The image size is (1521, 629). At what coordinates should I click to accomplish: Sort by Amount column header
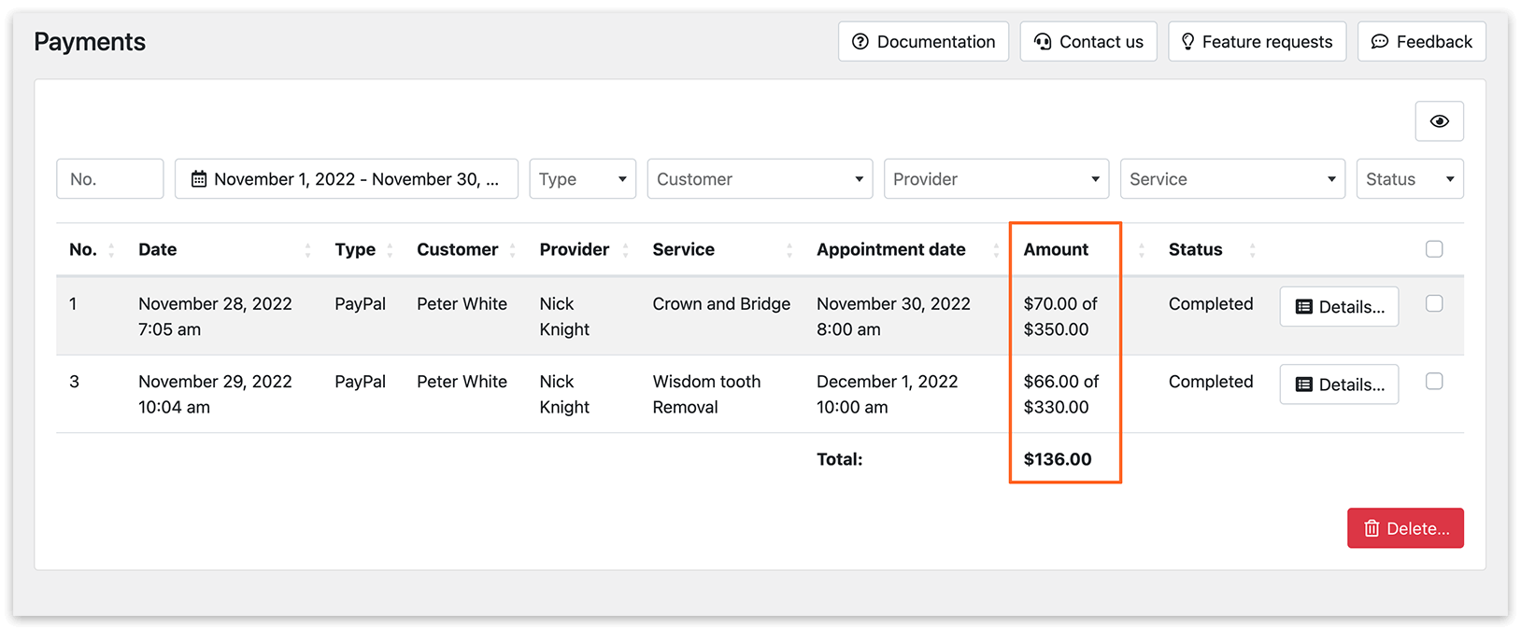[x=1083, y=249]
